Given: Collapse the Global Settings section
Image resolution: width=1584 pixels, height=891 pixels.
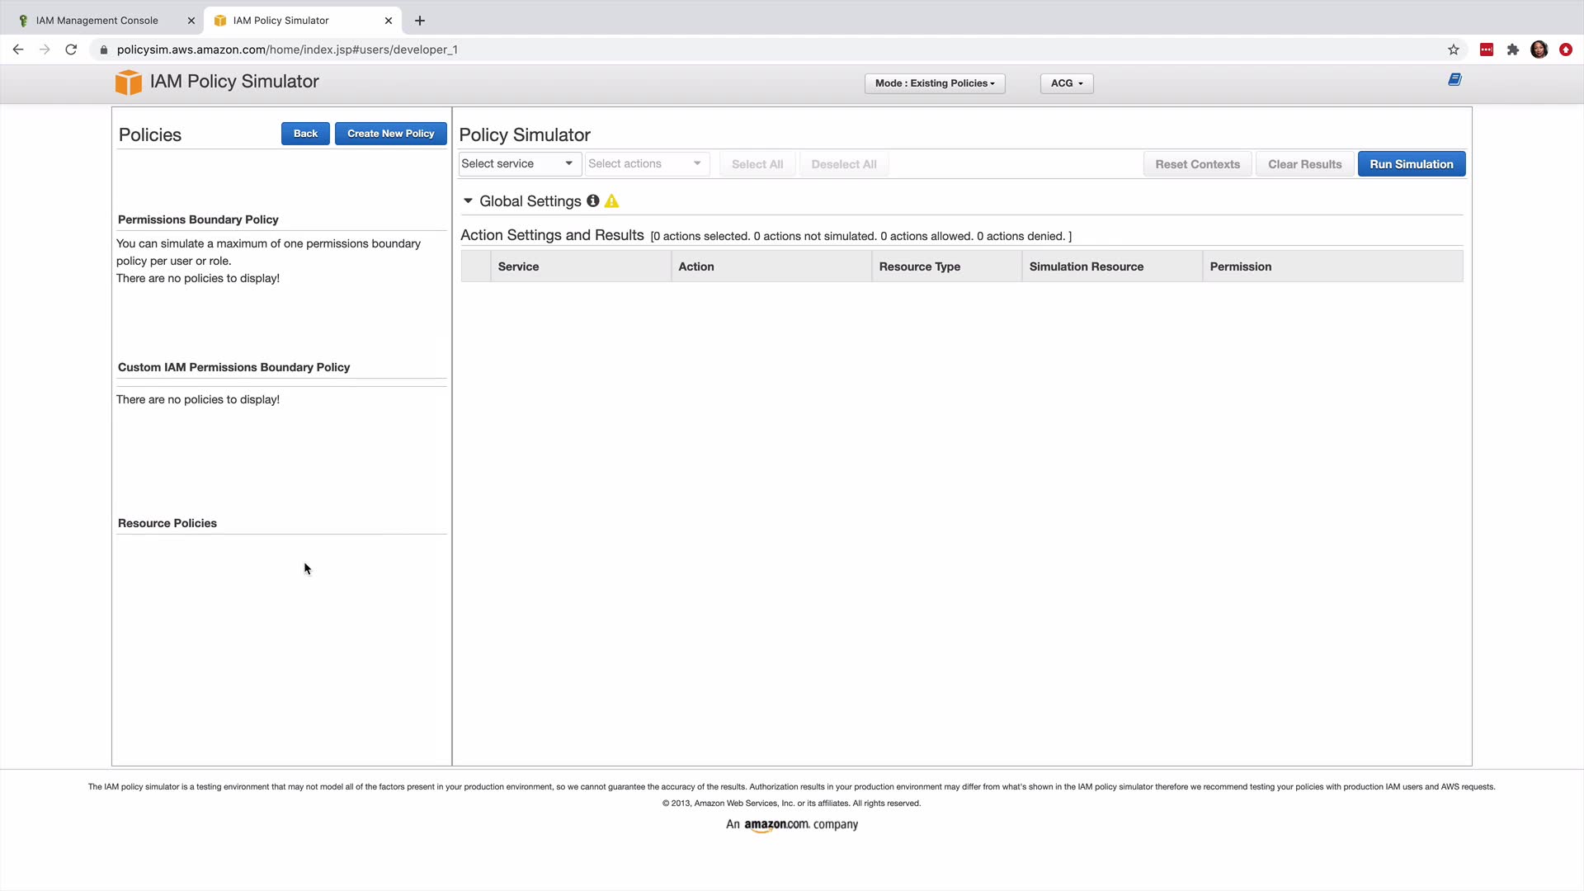Looking at the screenshot, I should point(468,201).
